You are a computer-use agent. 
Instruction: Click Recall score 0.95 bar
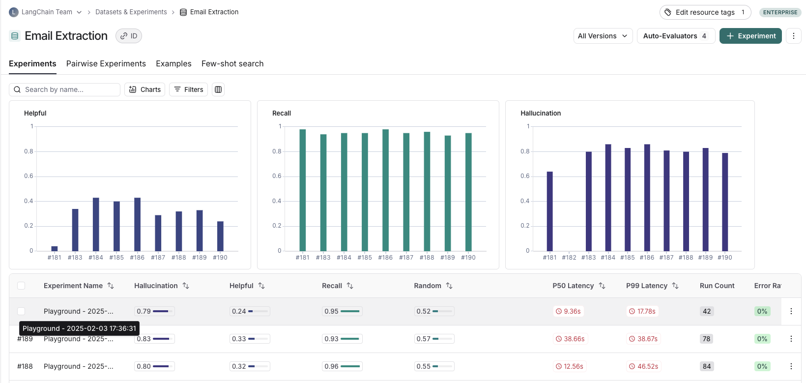click(x=342, y=311)
